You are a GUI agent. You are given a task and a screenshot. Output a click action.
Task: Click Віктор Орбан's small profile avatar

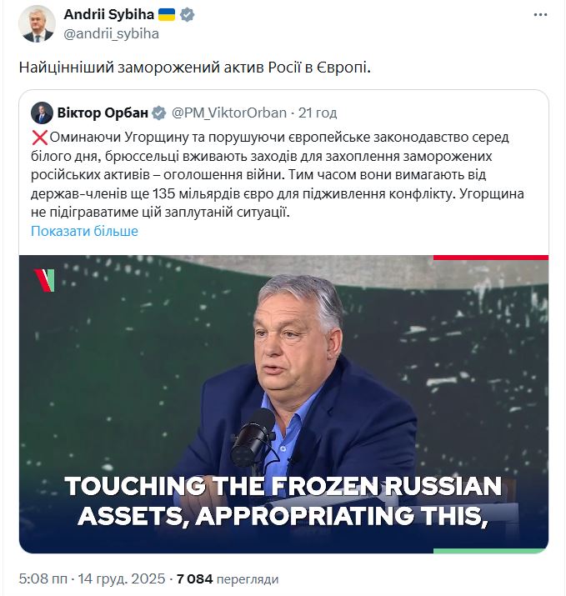click(42, 113)
